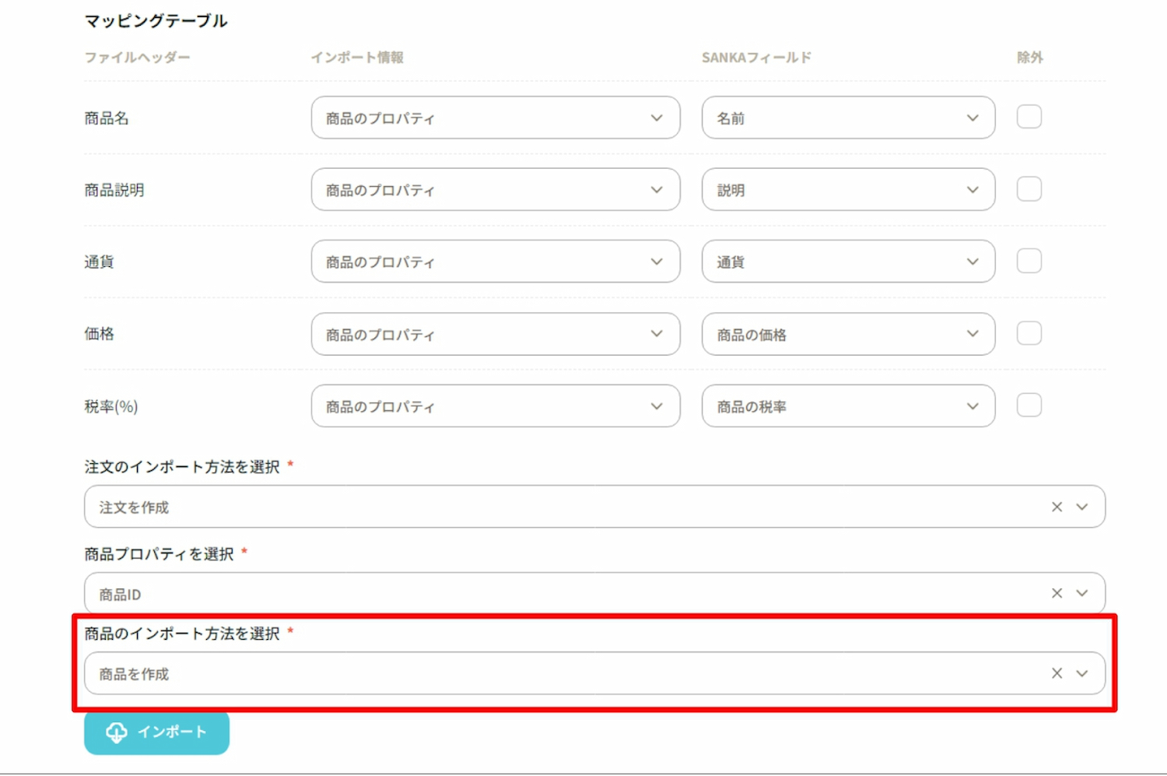Screen dimensions: 1167x776
Task: Mark 税率(%) row as excluded
Action: [1029, 406]
